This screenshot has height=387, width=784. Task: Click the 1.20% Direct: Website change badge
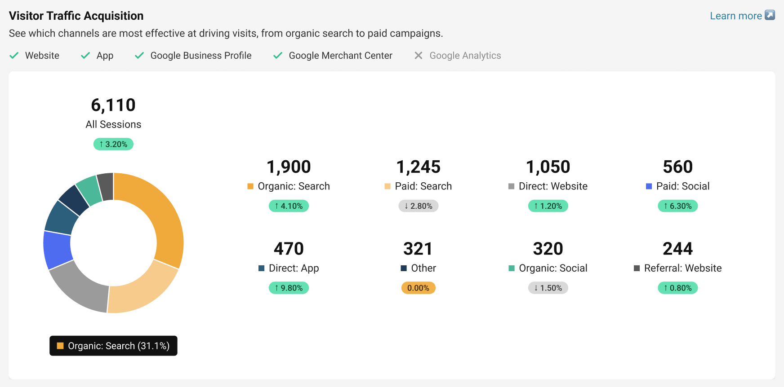pyautogui.click(x=548, y=206)
